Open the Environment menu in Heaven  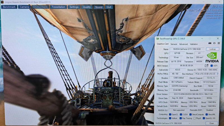(40, 7)
